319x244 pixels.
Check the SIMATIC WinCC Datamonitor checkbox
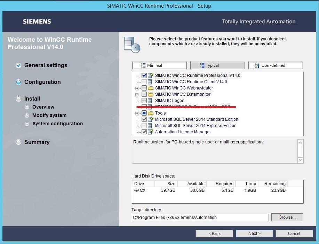pyautogui.click(x=144, y=94)
